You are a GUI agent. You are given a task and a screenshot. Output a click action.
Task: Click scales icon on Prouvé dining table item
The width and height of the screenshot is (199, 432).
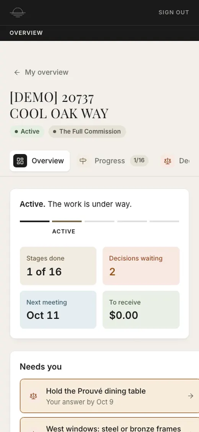tap(34, 396)
